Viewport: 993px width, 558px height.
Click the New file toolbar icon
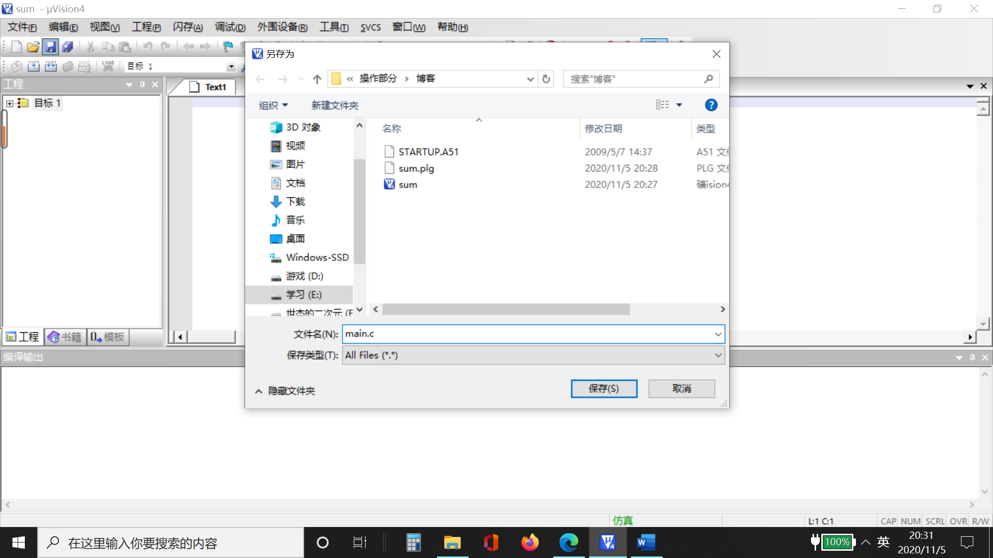17,47
